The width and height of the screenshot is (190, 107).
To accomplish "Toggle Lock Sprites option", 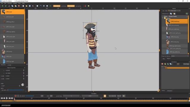I will (78, 6).
